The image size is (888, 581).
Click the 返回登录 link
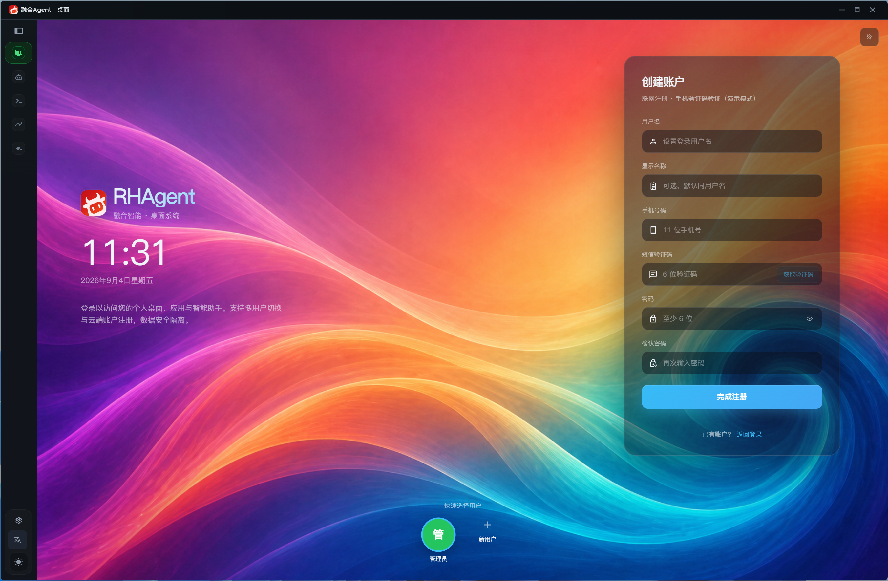[749, 434]
